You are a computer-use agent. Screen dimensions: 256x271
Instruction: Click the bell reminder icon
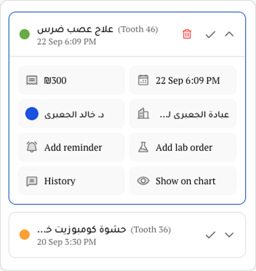point(32,147)
